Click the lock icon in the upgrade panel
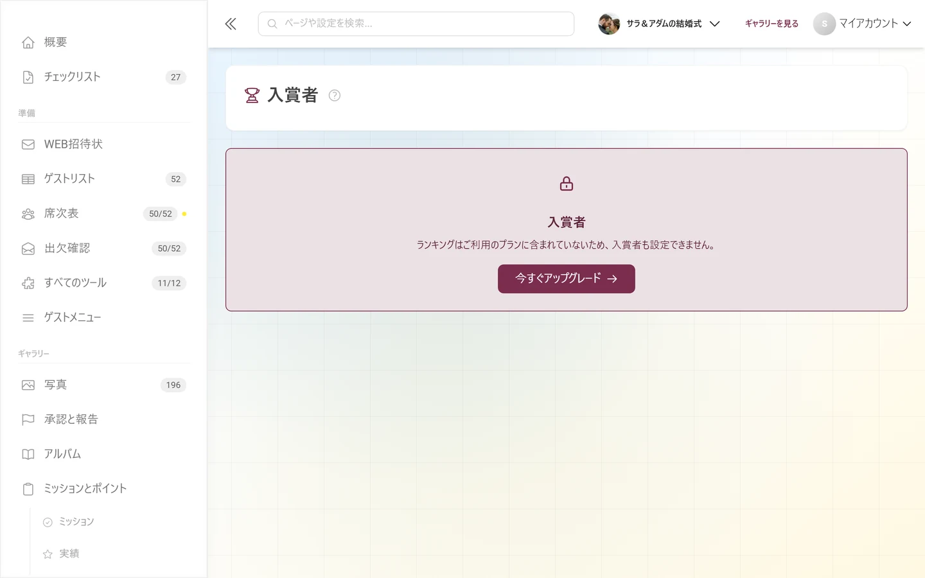 567,184
